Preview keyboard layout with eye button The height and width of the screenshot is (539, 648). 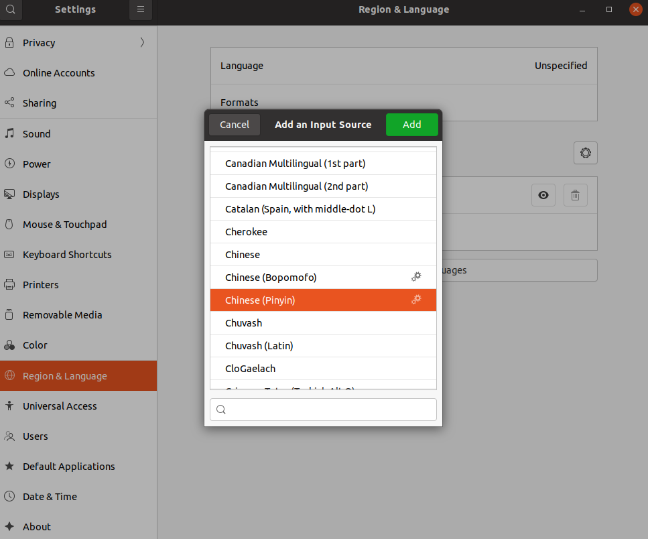tap(543, 195)
